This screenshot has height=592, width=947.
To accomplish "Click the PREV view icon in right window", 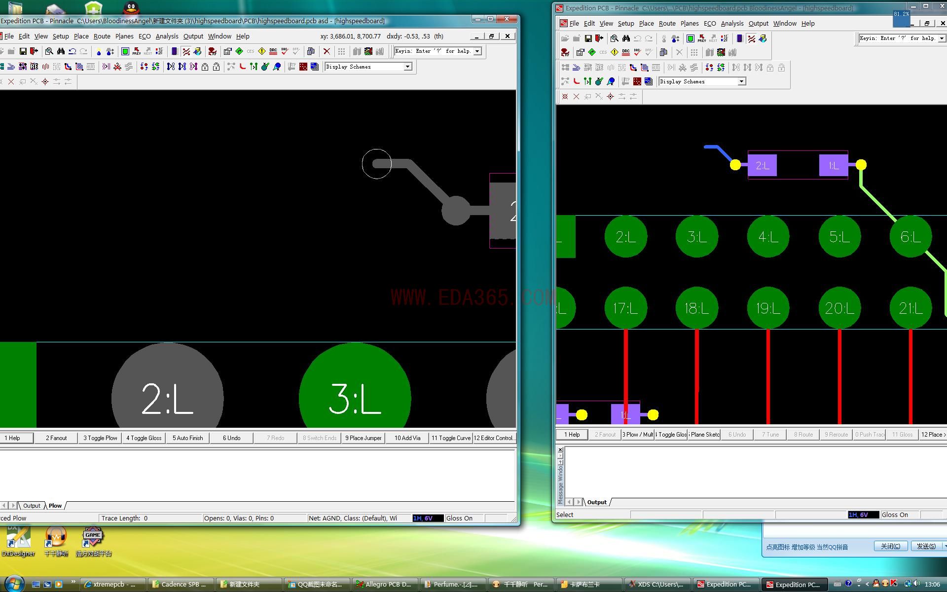I will coord(702,38).
